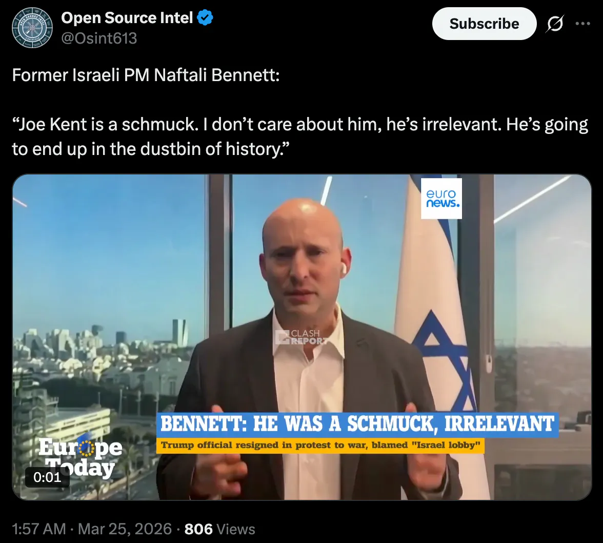Open the Open Source Intel profile avatar

[x=32, y=28]
